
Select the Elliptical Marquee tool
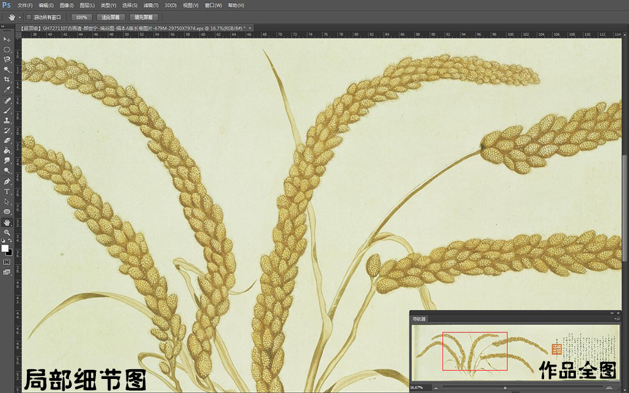click(x=7, y=49)
